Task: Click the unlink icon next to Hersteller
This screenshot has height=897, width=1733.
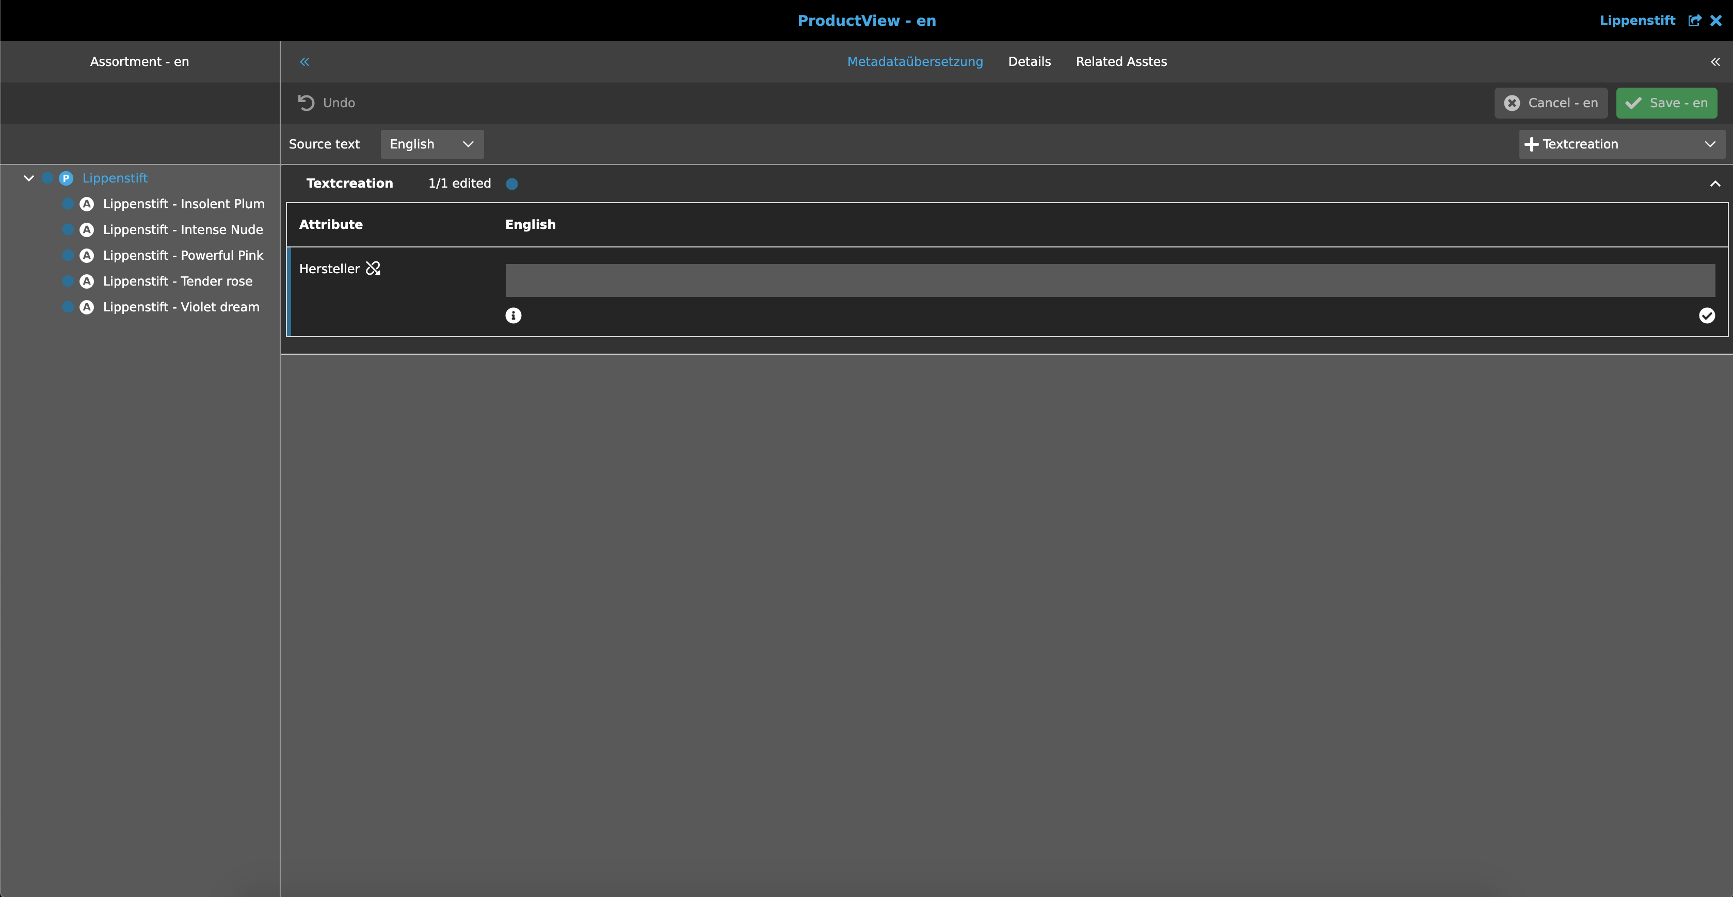Action: (x=373, y=268)
